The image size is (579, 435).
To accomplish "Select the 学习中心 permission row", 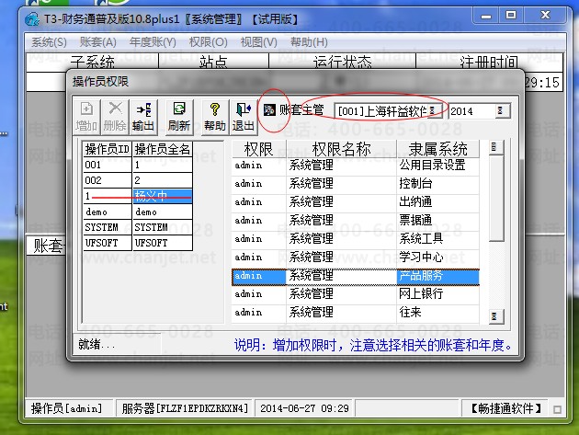I will pyautogui.click(x=356, y=258).
